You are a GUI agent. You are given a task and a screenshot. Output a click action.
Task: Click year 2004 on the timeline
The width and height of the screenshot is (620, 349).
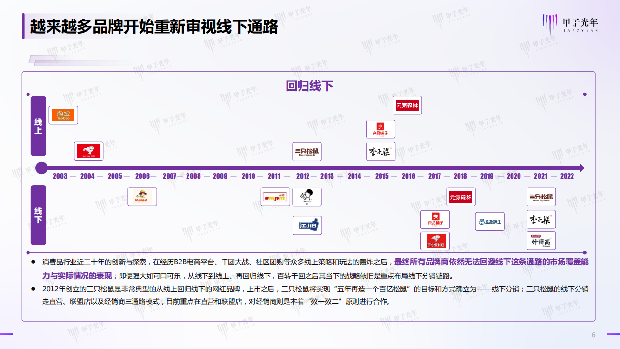point(87,176)
